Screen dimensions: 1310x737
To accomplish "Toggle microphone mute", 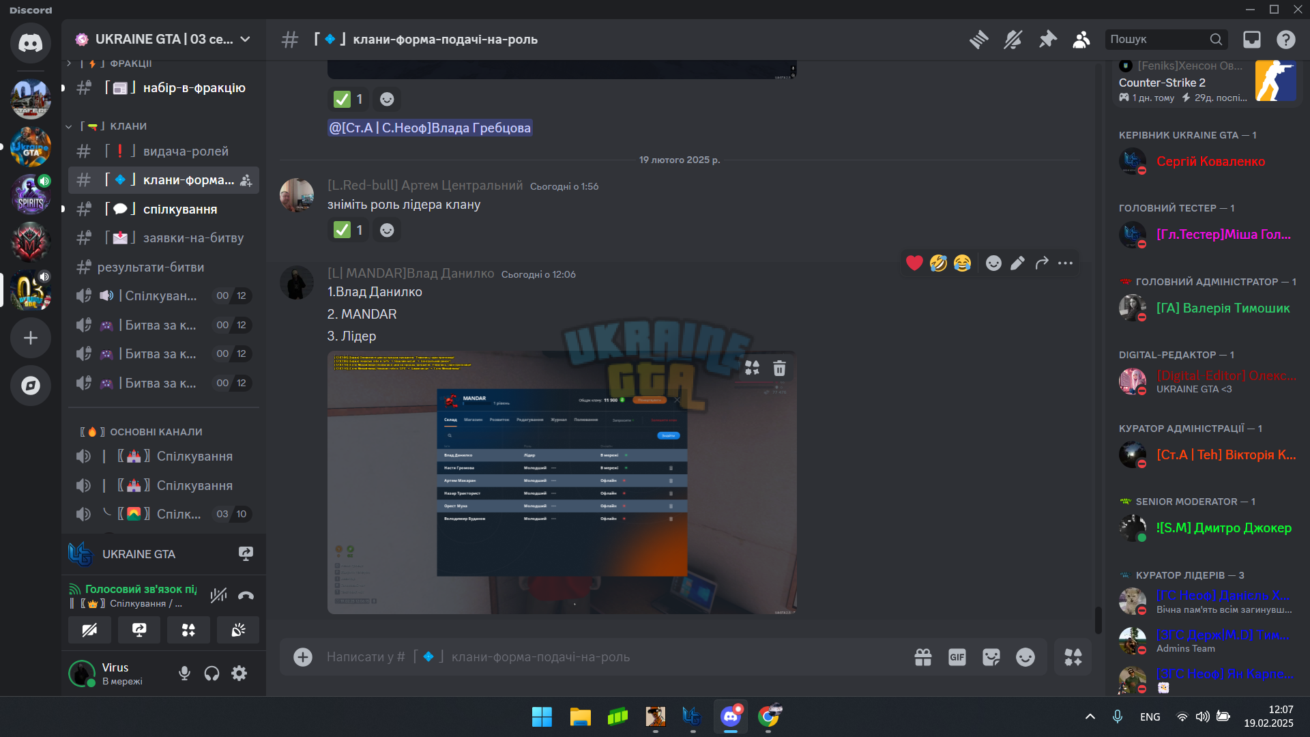I will pos(184,674).
